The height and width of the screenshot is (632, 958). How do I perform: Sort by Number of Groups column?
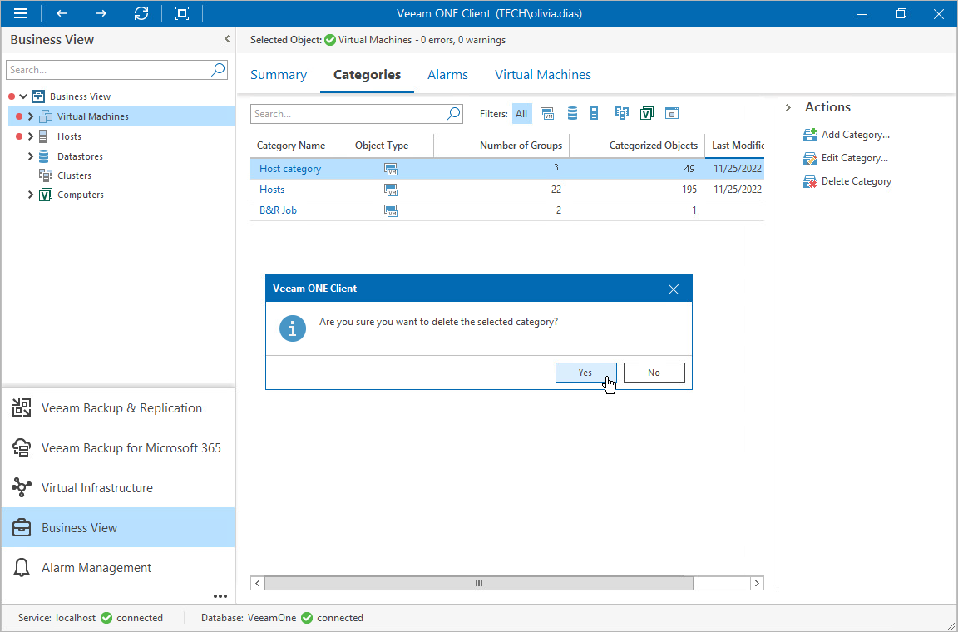[x=501, y=146]
